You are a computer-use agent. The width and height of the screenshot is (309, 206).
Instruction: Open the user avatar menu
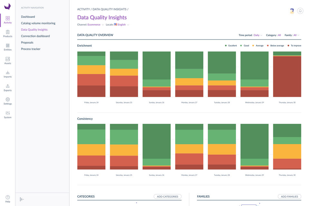pyautogui.click(x=292, y=11)
